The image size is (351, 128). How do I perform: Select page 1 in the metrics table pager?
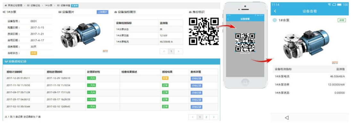[171, 51]
